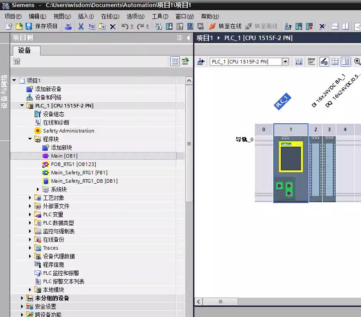Click the split editor vertically icon
This screenshot has width=361, height=317.
345,26
